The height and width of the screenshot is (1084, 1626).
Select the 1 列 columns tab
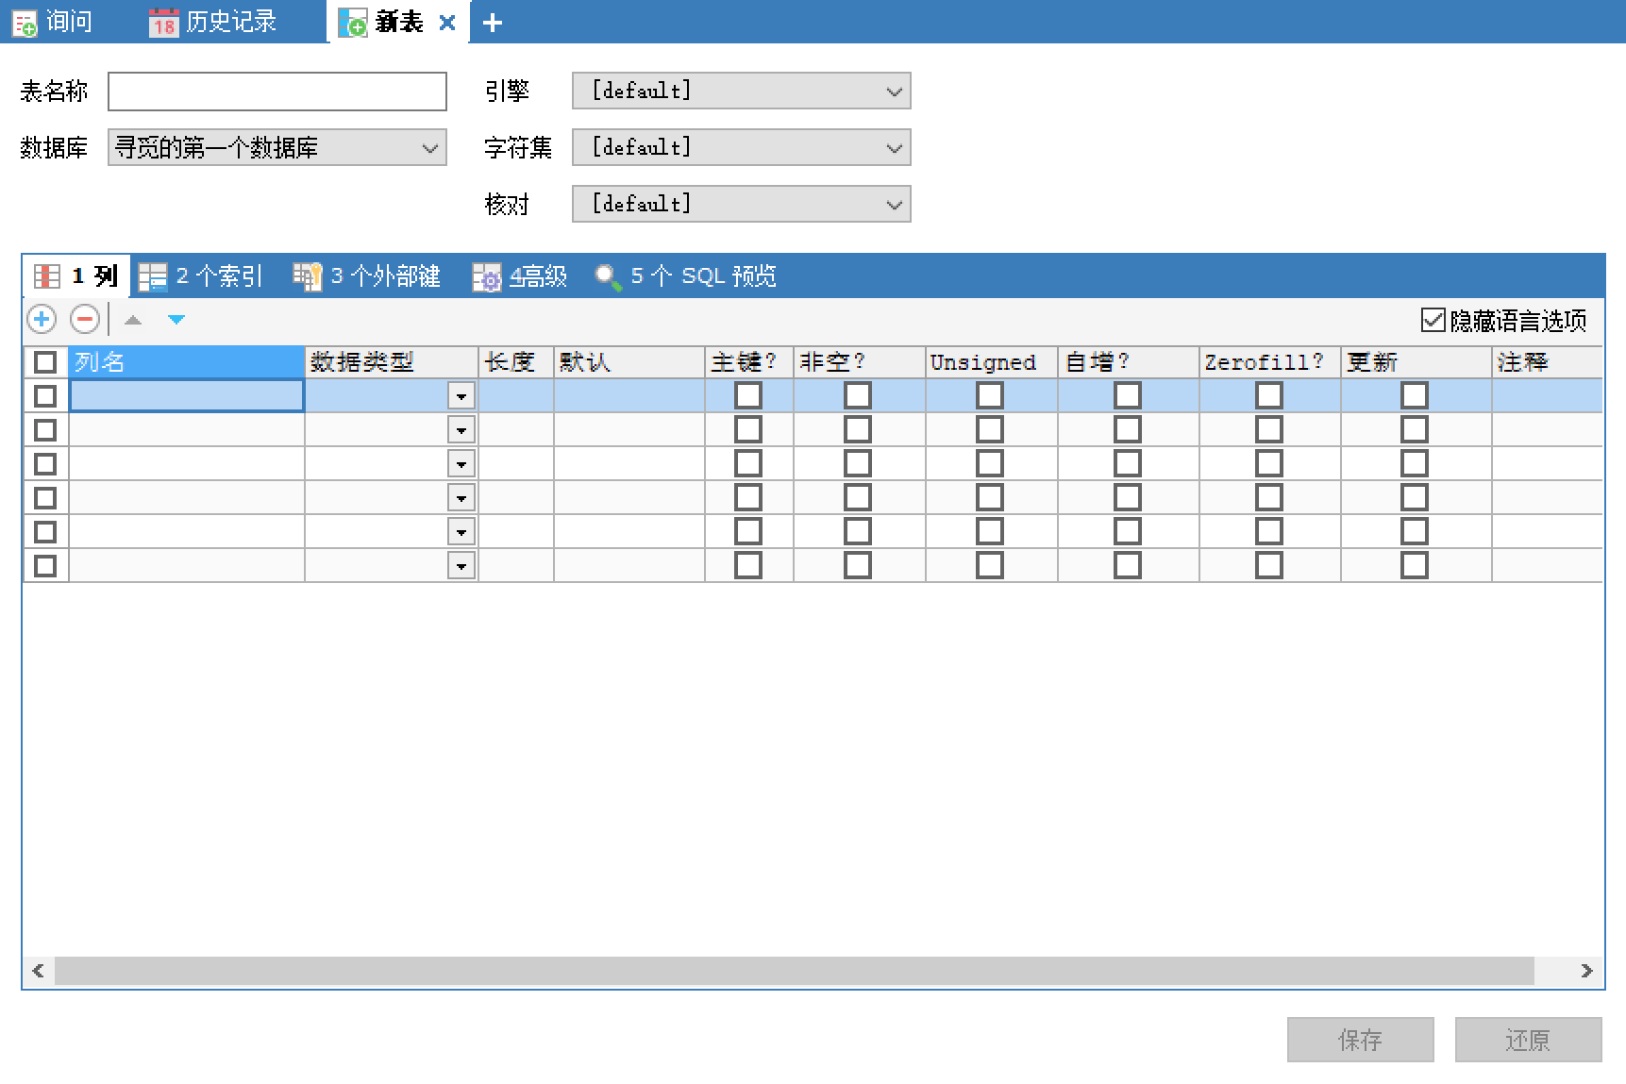76,275
